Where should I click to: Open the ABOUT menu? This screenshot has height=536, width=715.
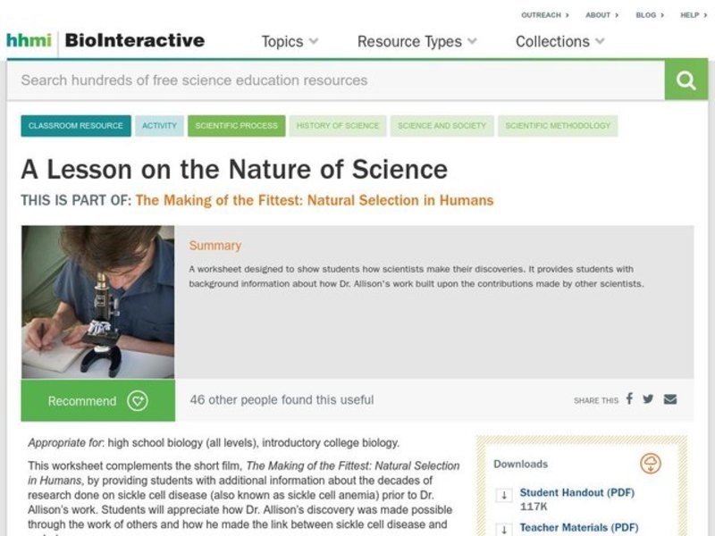pyautogui.click(x=598, y=14)
